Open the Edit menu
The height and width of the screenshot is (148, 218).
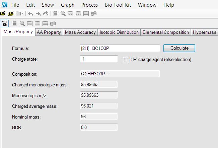(30, 5)
